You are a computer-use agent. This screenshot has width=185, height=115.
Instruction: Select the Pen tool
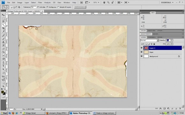[x=3, y=62]
